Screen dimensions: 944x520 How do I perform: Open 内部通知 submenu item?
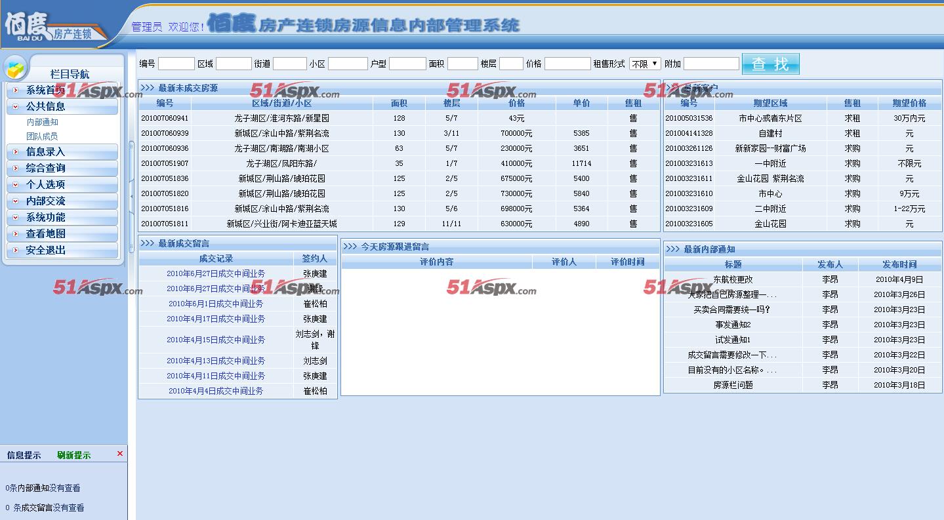[43, 123]
